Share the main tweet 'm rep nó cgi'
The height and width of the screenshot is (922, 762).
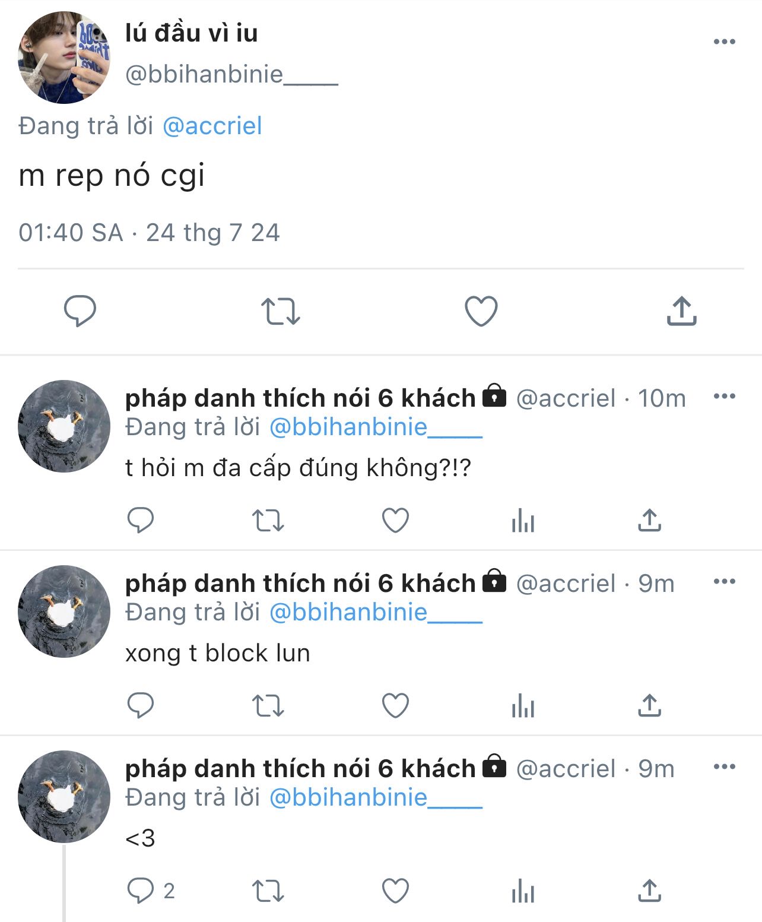click(x=681, y=311)
